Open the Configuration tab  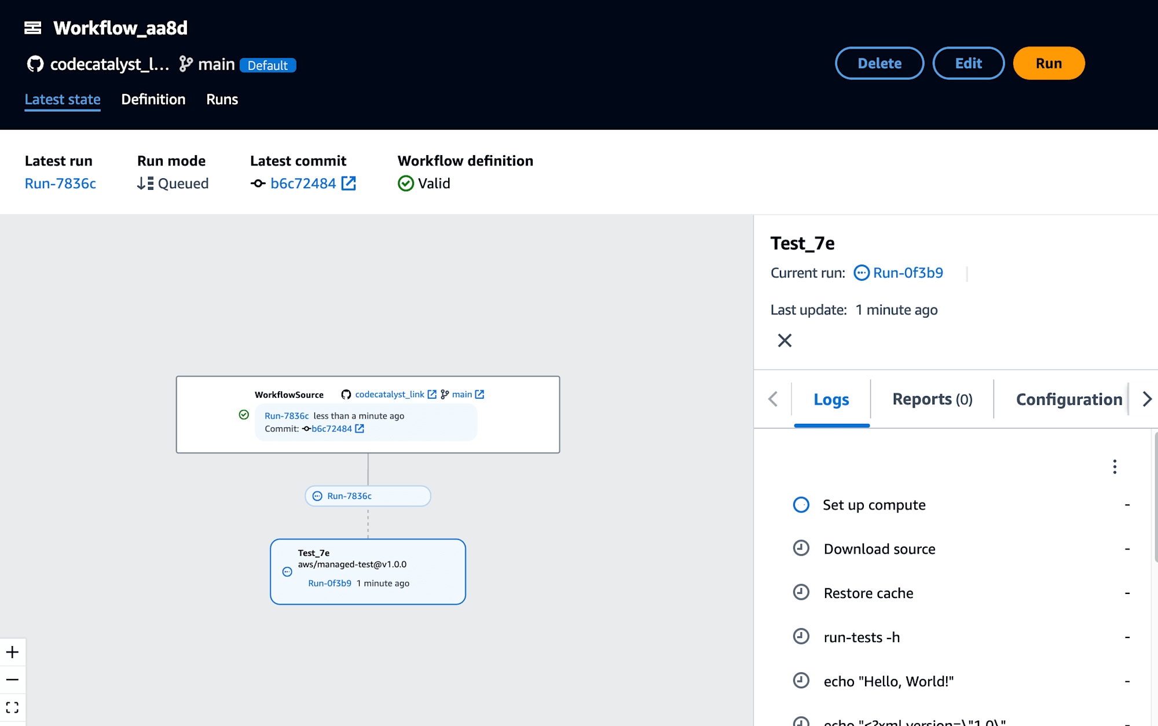pyautogui.click(x=1069, y=399)
